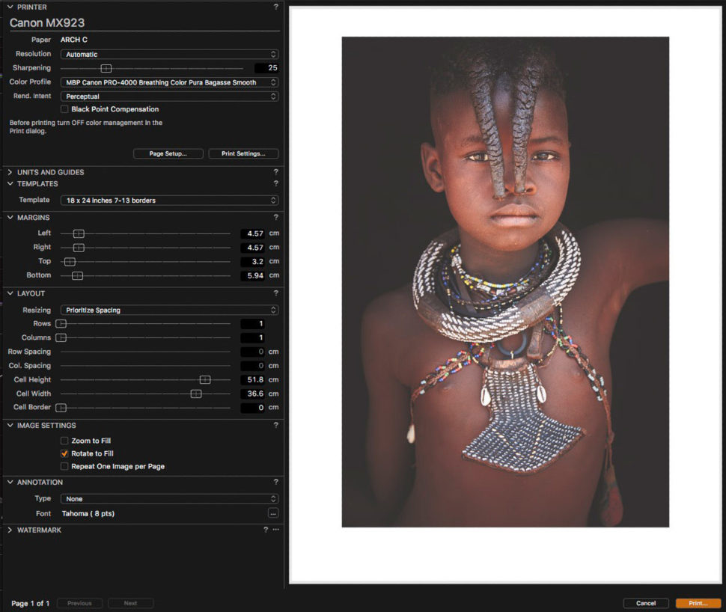
Task: Open help for Image Settings
Action: tap(275, 425)
